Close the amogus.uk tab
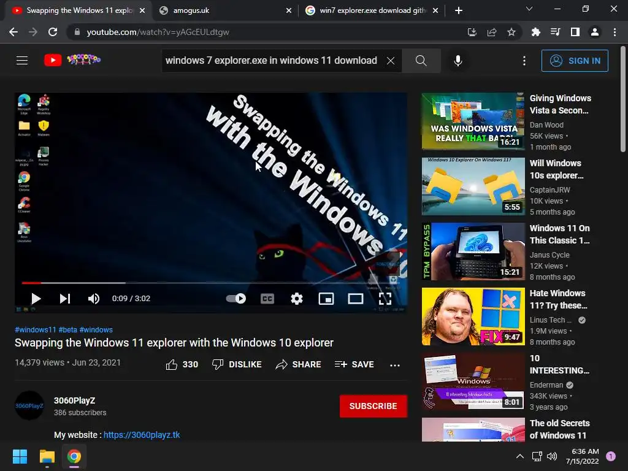Viewport: 628px width, 471px height. (289, 10)
